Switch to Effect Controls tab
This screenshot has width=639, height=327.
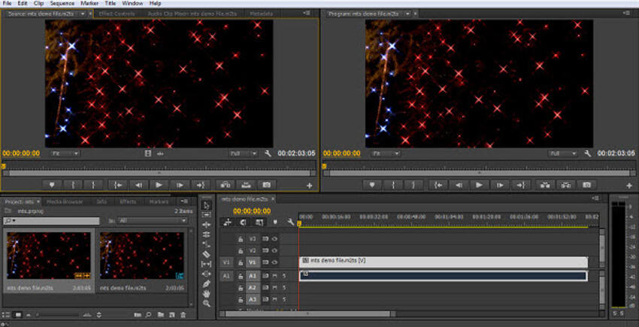coord(117,14)
